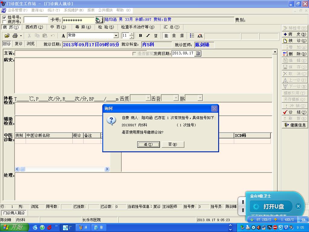Image resolution: width=309 pixels, height=232 pixels.
Task: Apply center text alignment
Action: 174,36
